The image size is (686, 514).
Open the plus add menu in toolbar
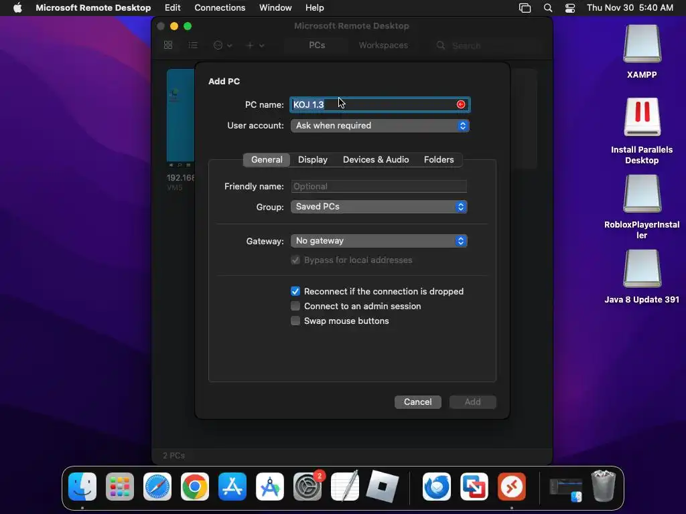point(255,45)
